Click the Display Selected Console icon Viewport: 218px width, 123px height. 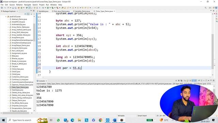(201, 81)
